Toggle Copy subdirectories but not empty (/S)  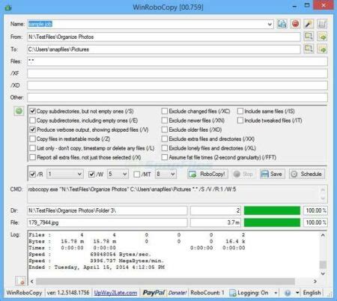point(33,111)
